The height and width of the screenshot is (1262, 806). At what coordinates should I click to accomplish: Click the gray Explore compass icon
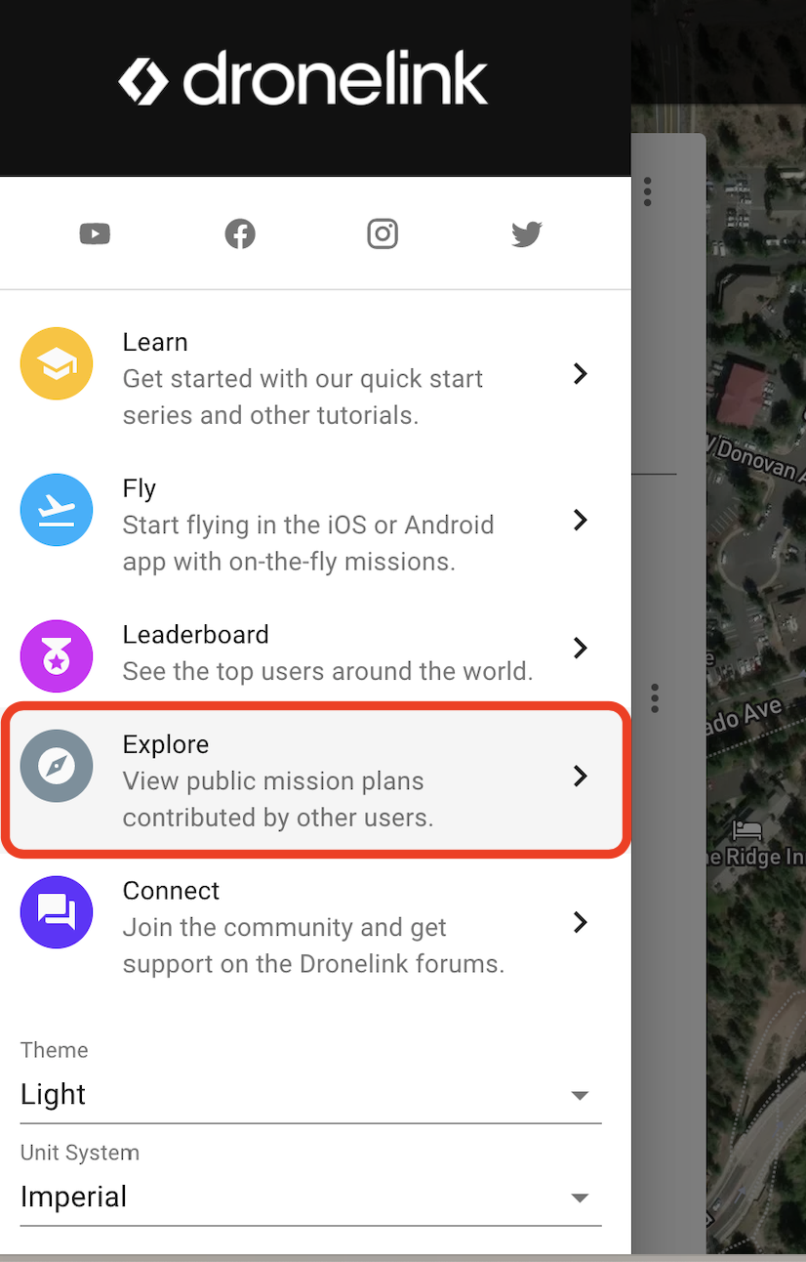[57, 766]
